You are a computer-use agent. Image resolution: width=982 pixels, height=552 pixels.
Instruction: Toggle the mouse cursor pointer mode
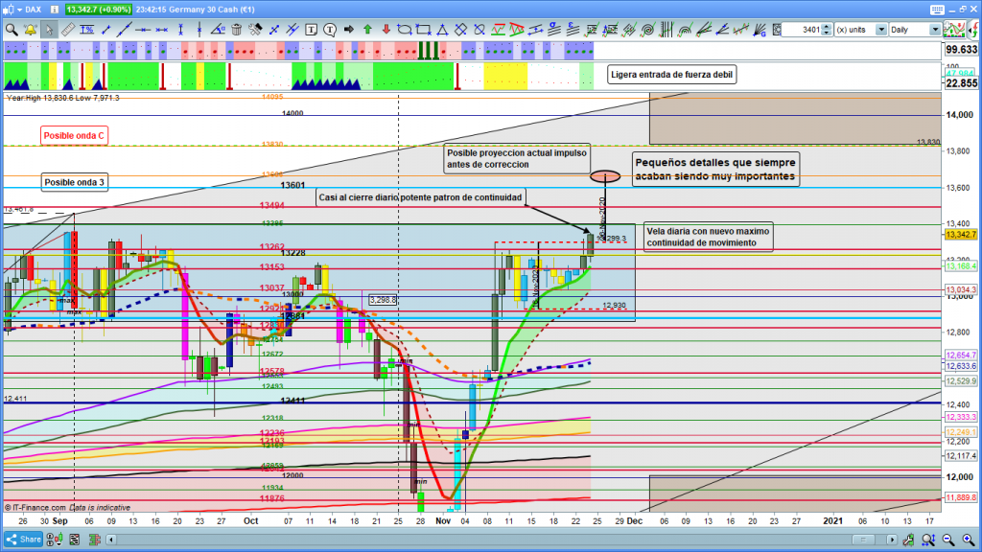[49, 30]
